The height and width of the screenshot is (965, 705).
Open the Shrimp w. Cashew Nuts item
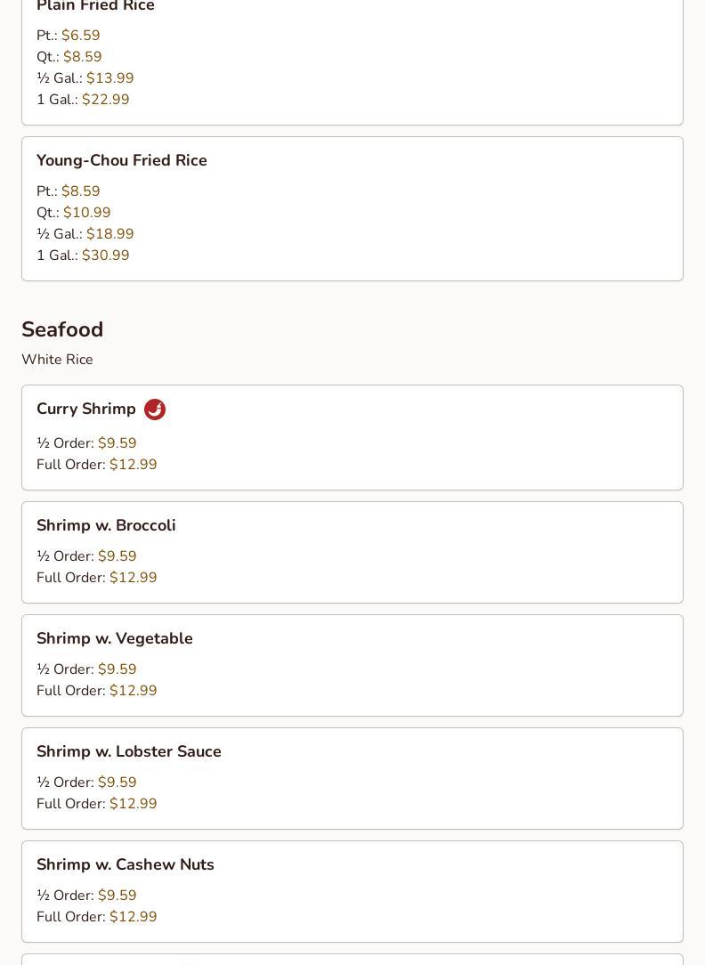coord(352,892)
